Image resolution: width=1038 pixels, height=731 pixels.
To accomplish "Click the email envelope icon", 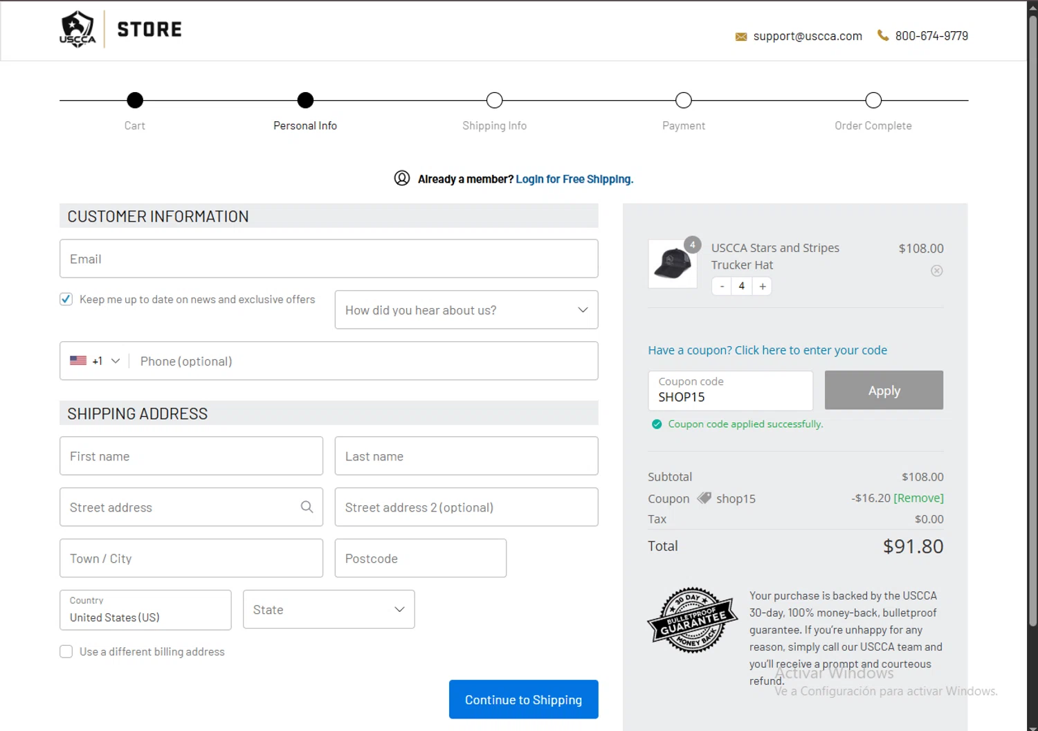I will click(x=741, y=37).
